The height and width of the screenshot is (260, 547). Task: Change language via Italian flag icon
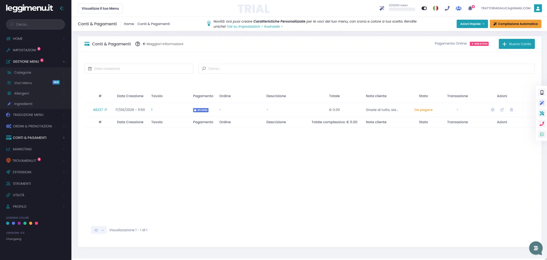pyautogui.click(x=436, y=8)
